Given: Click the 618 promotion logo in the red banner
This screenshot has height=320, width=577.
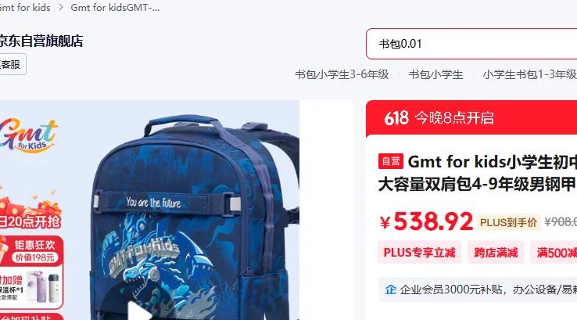Looking at the screenshot, I should 396,118.
